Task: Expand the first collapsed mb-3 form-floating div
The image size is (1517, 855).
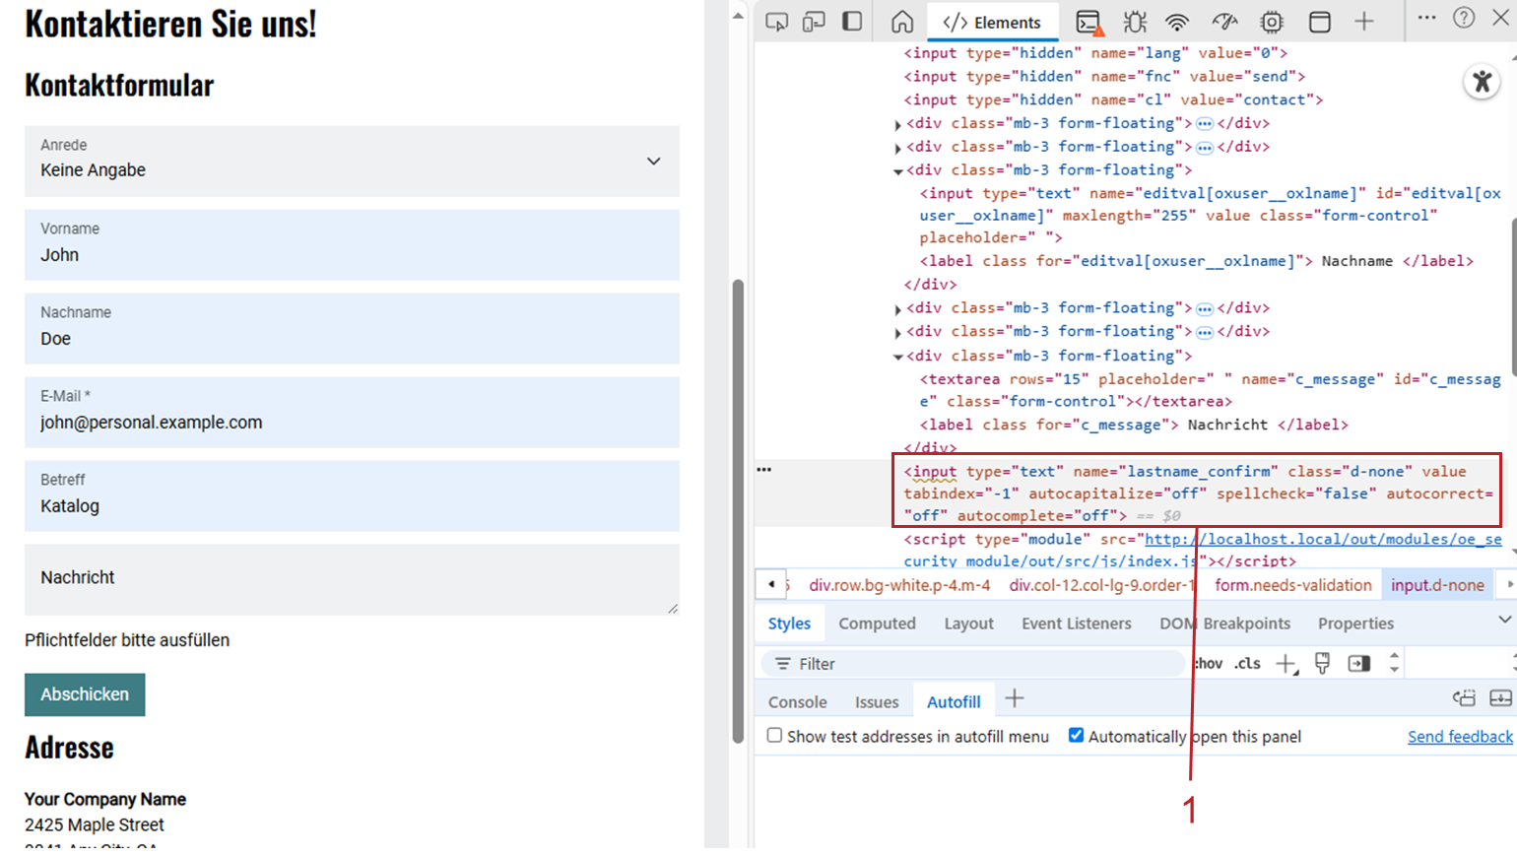Action: 898,125
